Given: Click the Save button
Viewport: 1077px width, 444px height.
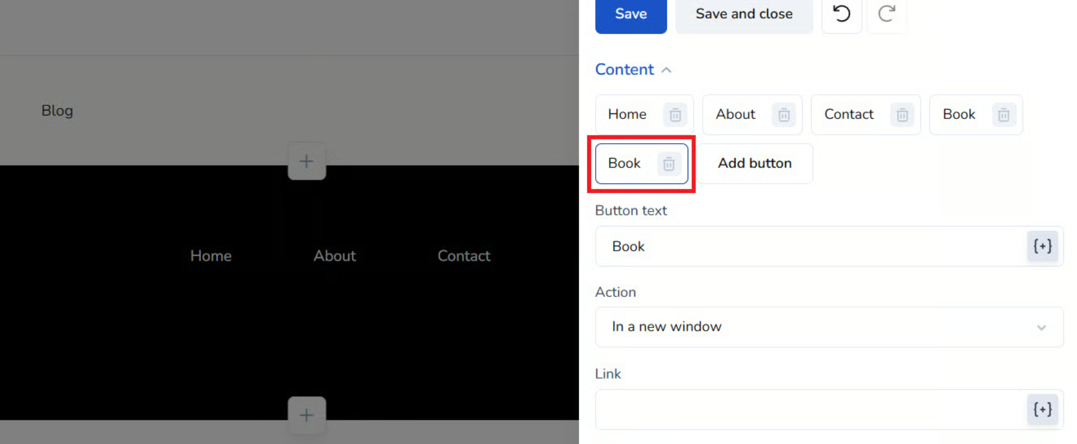Looking at the screenshot, I should click(631, 14).
